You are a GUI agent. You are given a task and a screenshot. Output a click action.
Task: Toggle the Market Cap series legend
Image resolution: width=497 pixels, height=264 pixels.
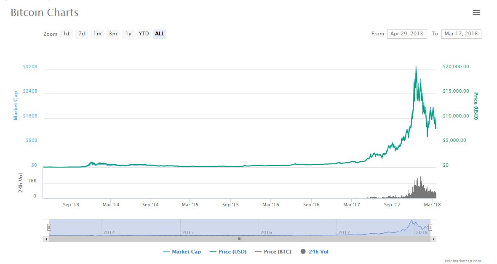coord(182,252)
